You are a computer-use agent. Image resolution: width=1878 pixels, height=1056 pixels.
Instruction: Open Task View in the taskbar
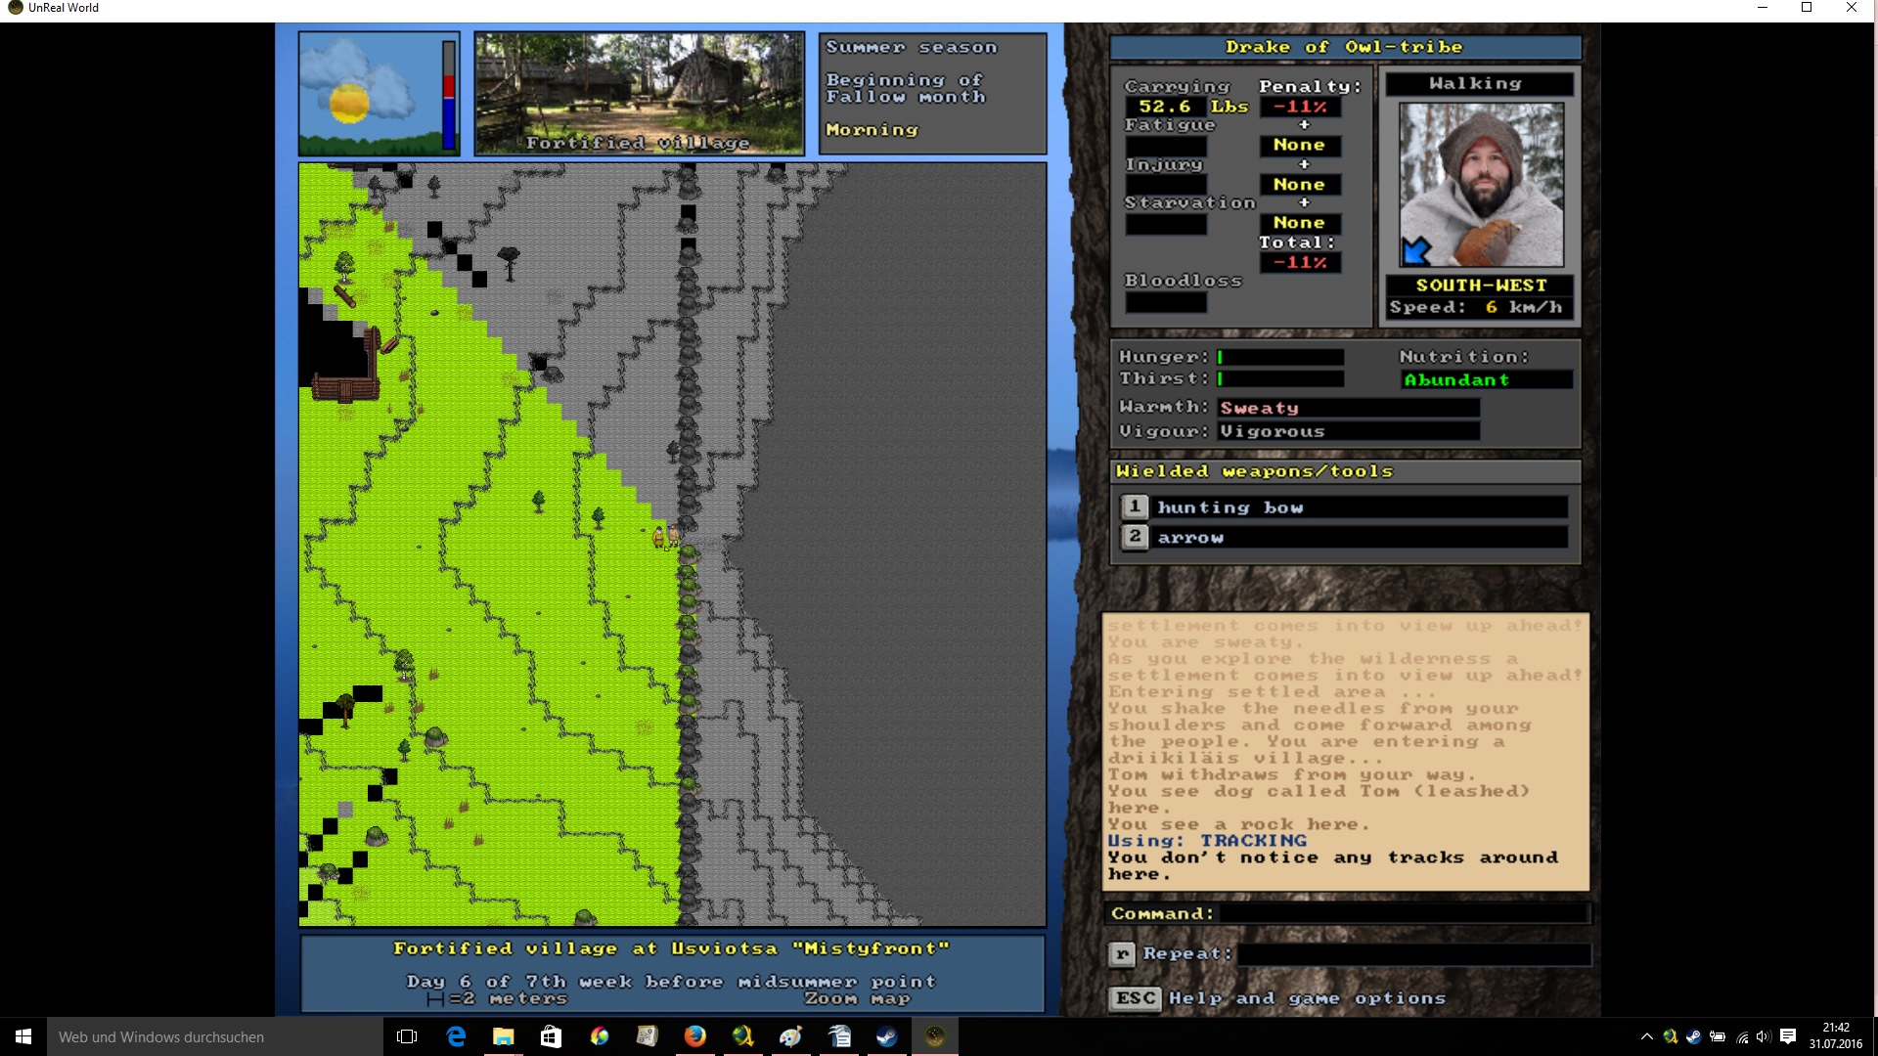[407, 1036]
